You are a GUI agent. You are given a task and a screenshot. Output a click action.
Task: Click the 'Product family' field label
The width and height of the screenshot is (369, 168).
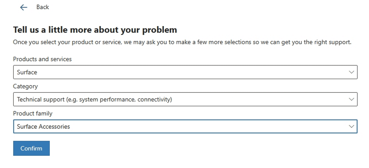tap(33, 113)
